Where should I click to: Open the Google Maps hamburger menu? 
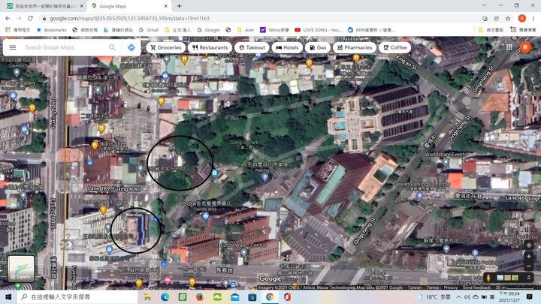tap(13, 47)
